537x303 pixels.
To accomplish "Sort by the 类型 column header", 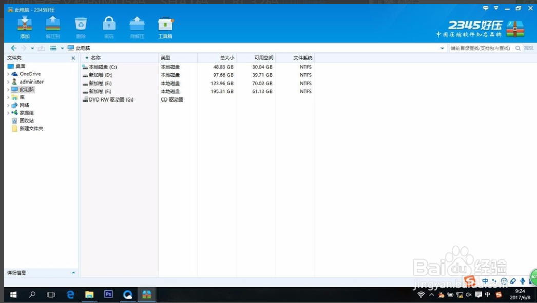I will click(x=178, y=58).
